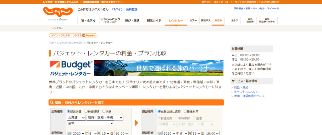322x135 pixels.
Task: Open the 石狩・空知・千歳 area dropdown
Action: [x=105, y=118]
